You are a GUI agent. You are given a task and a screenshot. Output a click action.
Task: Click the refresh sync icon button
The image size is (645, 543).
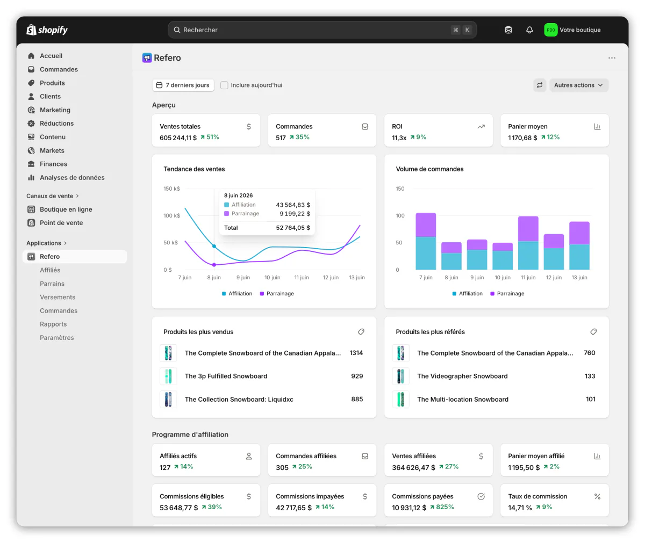click(540, 85)
